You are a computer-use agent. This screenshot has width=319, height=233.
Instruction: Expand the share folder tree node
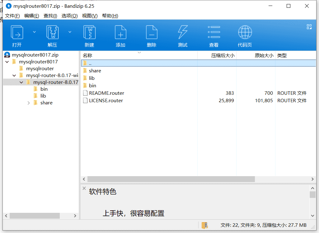29,103
